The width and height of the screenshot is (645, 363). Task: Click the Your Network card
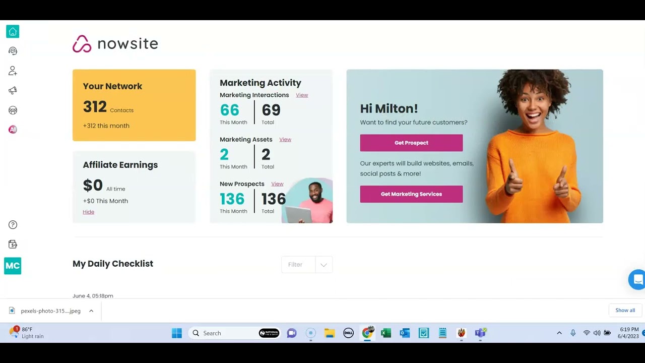pyautogui.click(x=134, y=105)
